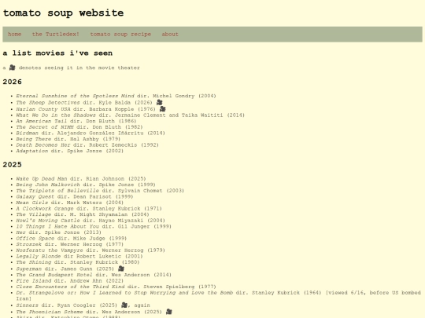Click camera icon beside Sinners

point(124,305)
